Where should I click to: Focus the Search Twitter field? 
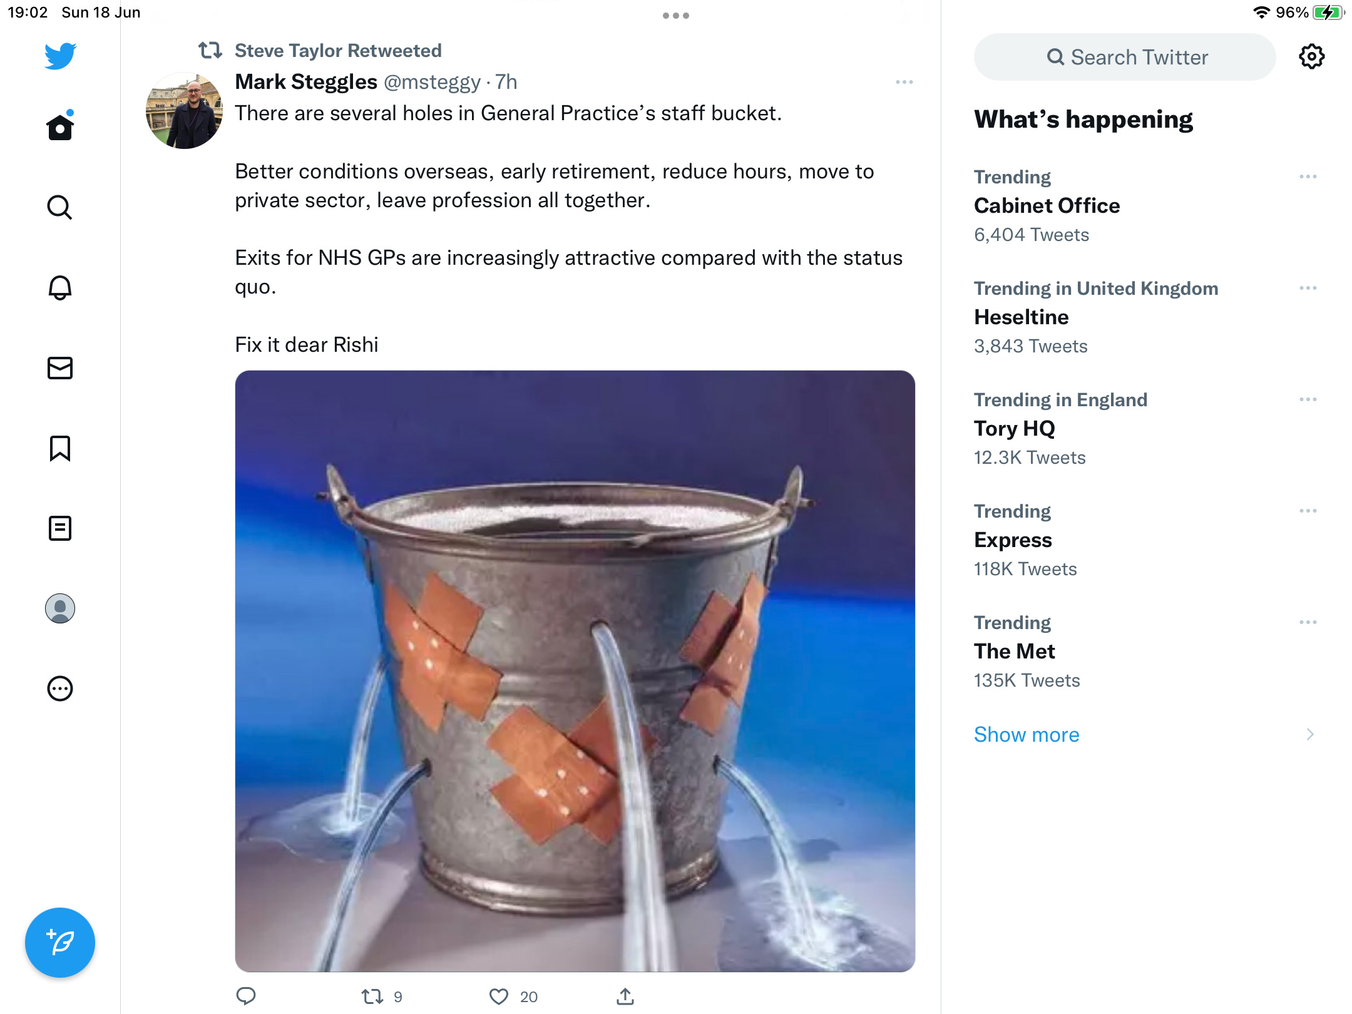coord(1125,57)
